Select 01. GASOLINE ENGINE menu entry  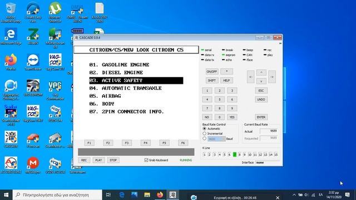click(119, 65)
